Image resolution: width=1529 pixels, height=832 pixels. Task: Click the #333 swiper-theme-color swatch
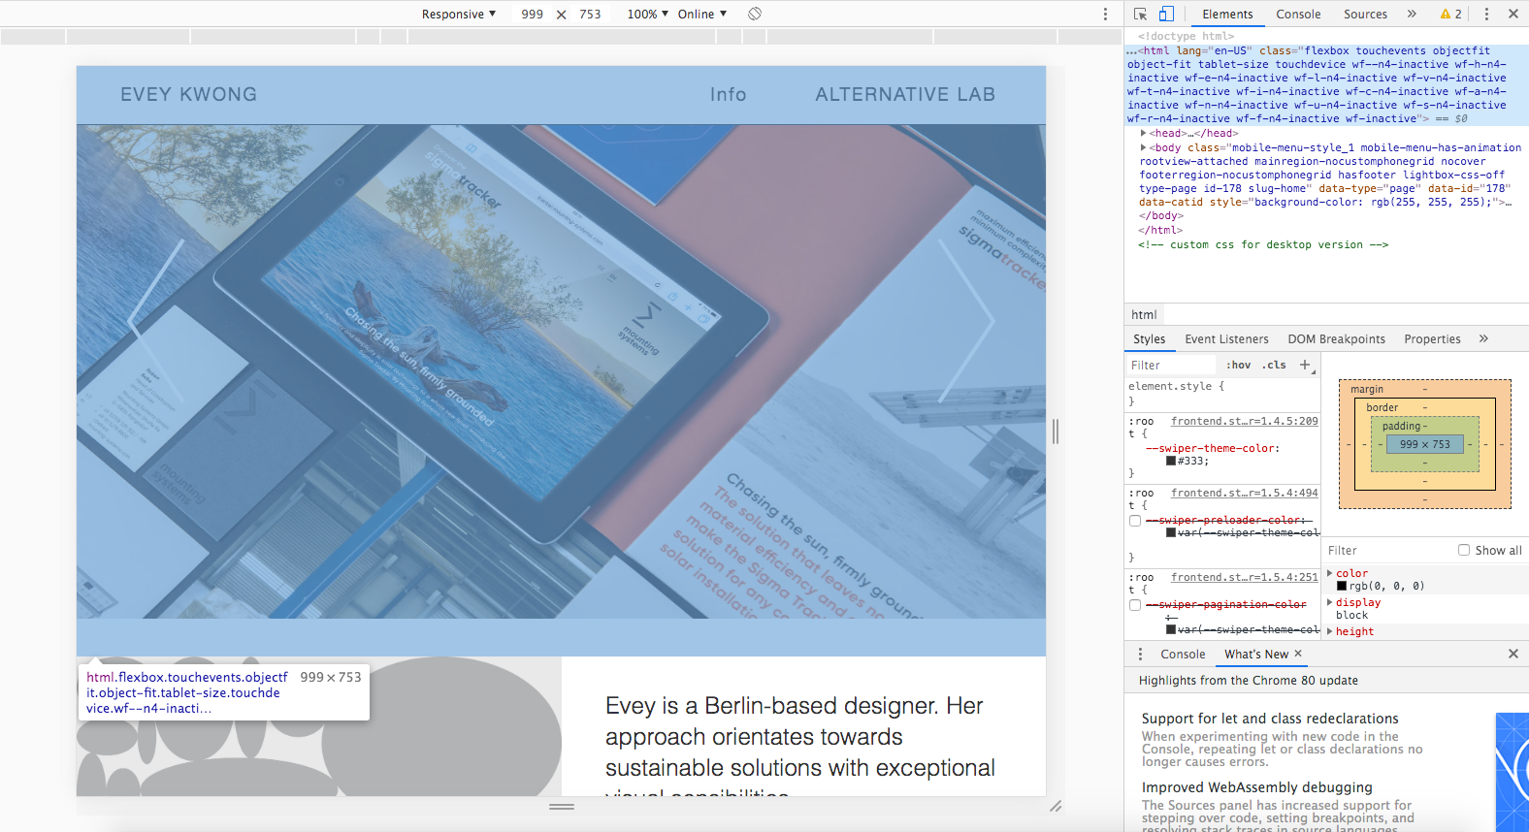[x=1171, y=461]
